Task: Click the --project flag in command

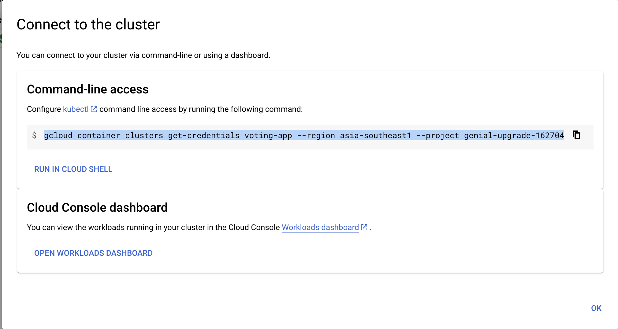Action: coord(437,135)
